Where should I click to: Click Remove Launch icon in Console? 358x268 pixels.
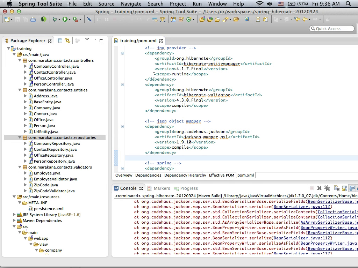click(319, 188)
